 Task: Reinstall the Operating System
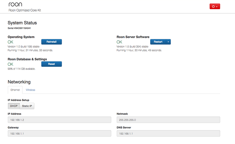51,42
